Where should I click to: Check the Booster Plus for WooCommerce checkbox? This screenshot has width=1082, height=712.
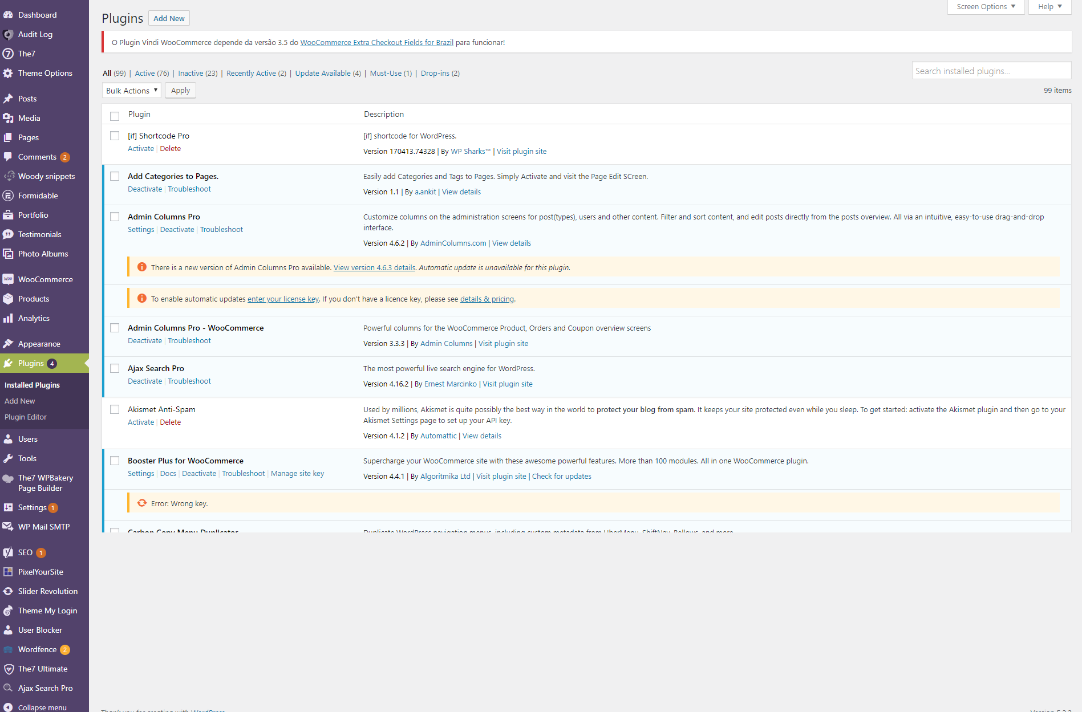pyautogui.click(x=115, y=461)
